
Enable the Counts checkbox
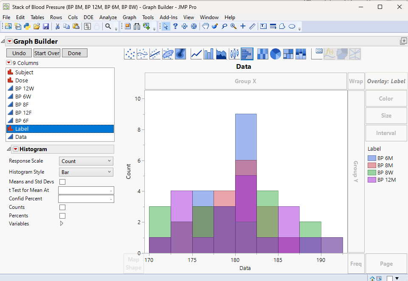tap(62, 208)
